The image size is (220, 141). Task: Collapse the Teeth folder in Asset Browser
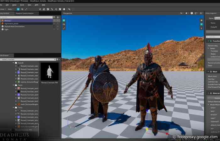coord(14,85)
